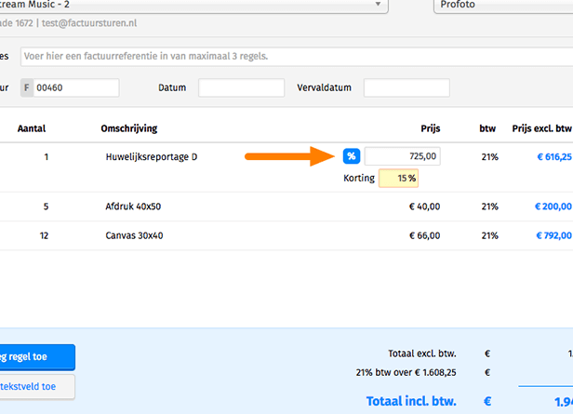Click the Omschrijving column header
This screenshot has width=573, height=414.
(x=131, y=128)
